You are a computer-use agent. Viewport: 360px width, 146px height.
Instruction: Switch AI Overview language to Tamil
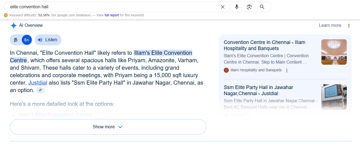point(16,40)
